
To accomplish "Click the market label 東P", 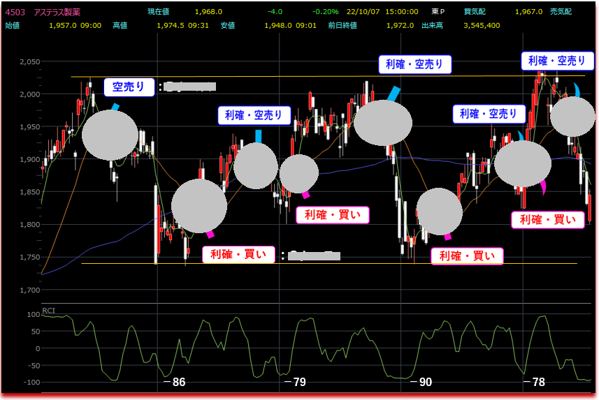I will [x=438, y=12].
